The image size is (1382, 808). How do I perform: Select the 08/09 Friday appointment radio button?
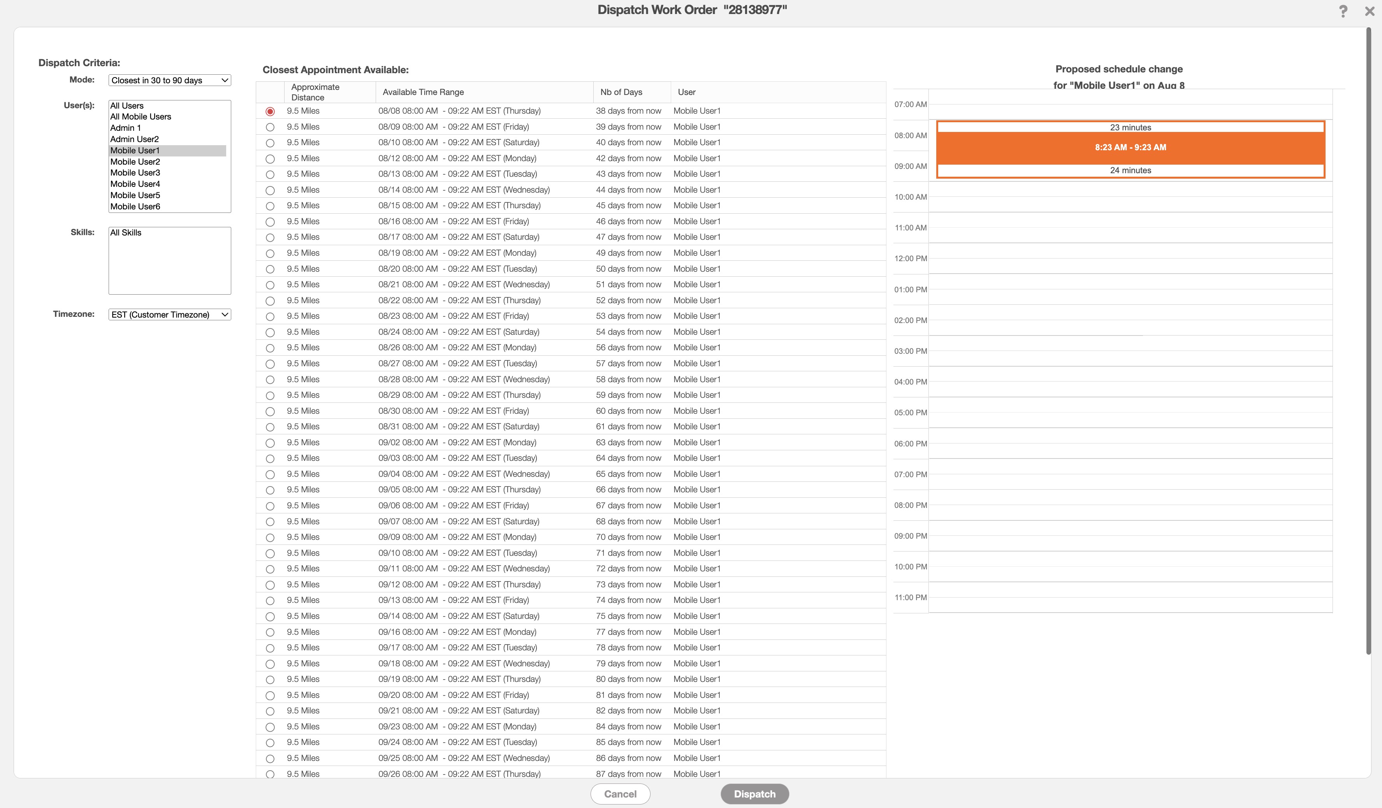pyautogui.click(x=270, y=127)
